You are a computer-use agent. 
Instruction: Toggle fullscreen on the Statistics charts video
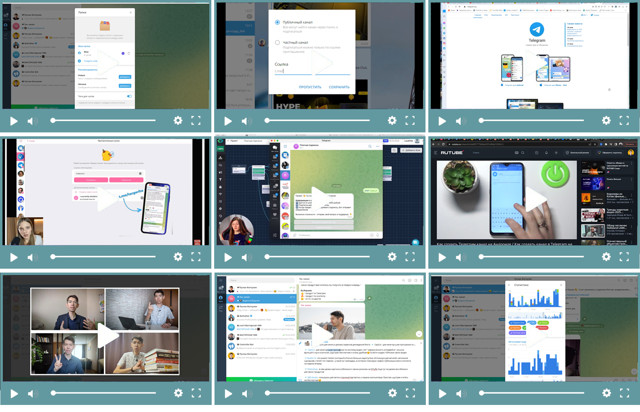point(624,393)
